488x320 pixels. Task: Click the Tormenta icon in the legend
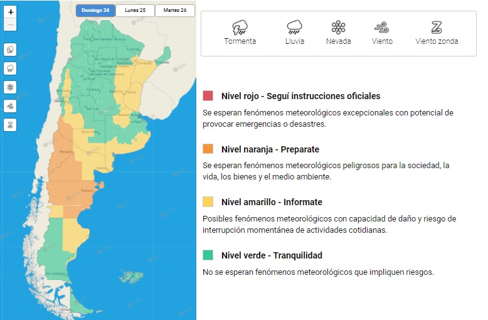click(240, 28)
